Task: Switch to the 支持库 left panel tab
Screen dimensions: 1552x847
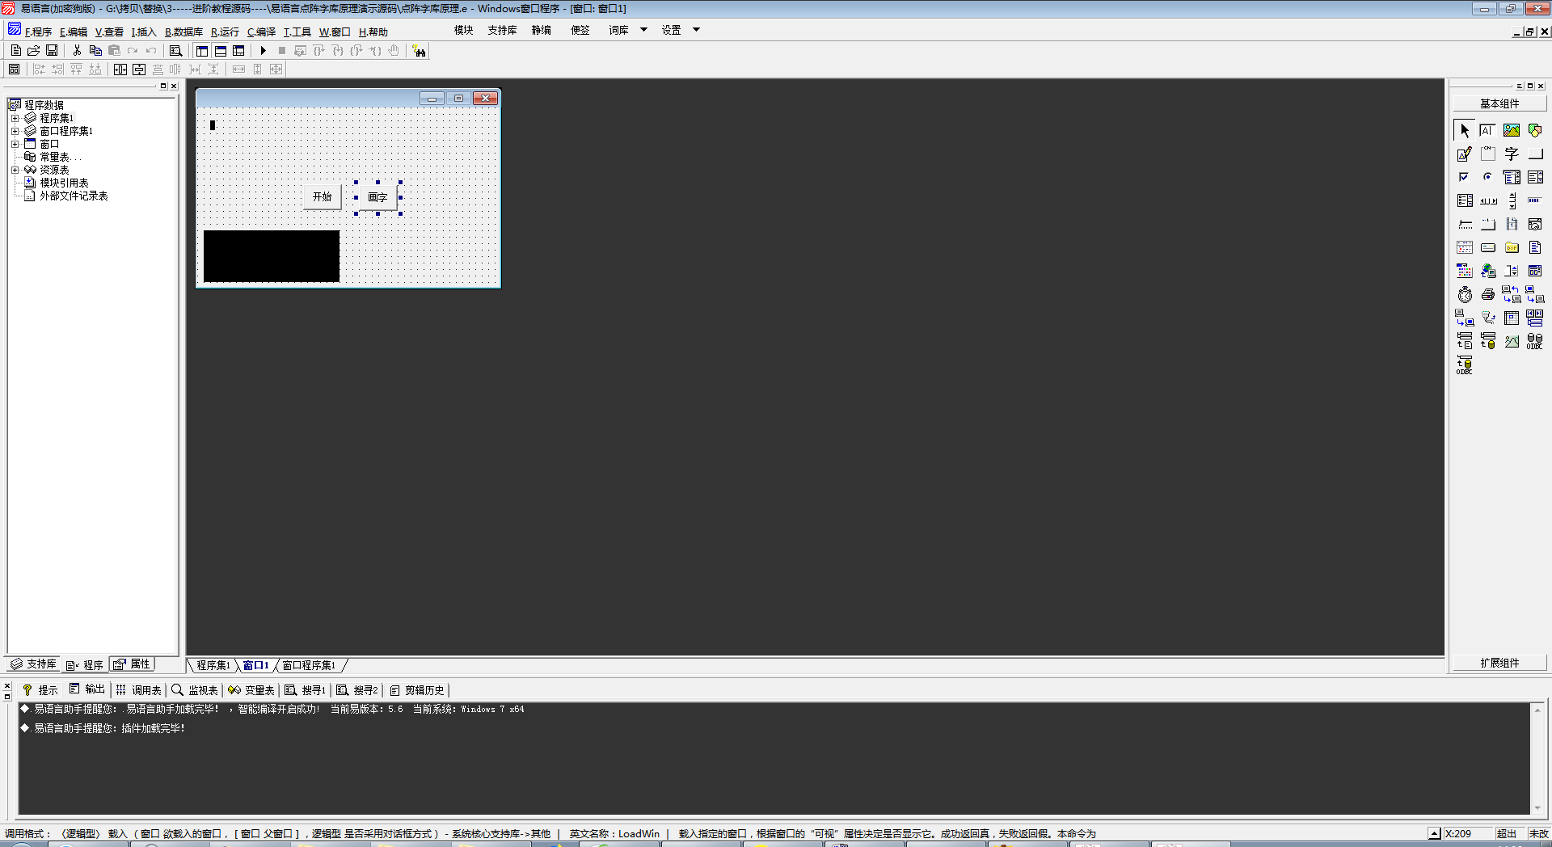Action: click(33, 664)
